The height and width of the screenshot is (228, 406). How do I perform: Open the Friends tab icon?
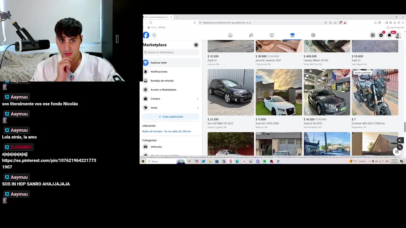click(251, 35)
